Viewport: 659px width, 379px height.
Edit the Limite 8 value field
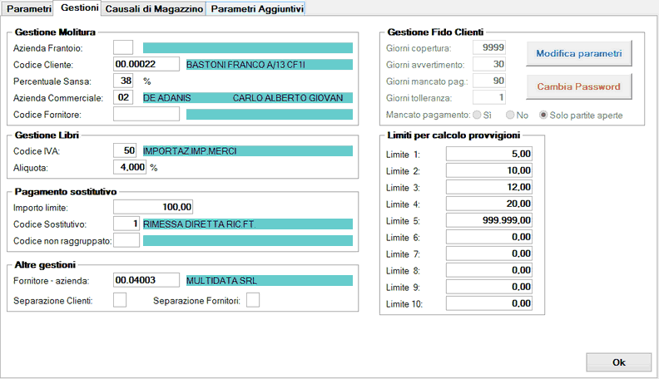click(489, 270)
